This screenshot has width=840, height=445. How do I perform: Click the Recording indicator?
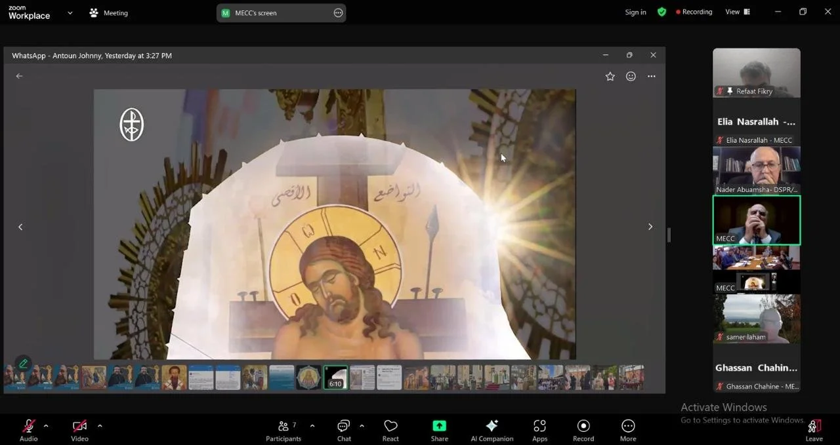(x=694, y=12)
